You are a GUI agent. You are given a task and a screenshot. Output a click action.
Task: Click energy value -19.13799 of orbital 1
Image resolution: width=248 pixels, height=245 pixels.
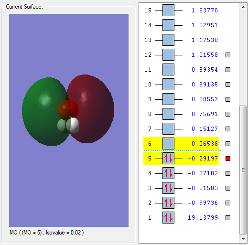click(201, 218)
